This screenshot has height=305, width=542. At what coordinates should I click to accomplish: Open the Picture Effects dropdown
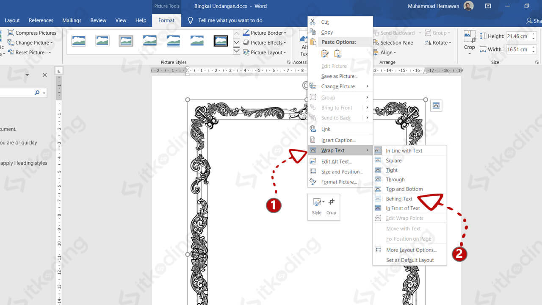pos(265,43)
